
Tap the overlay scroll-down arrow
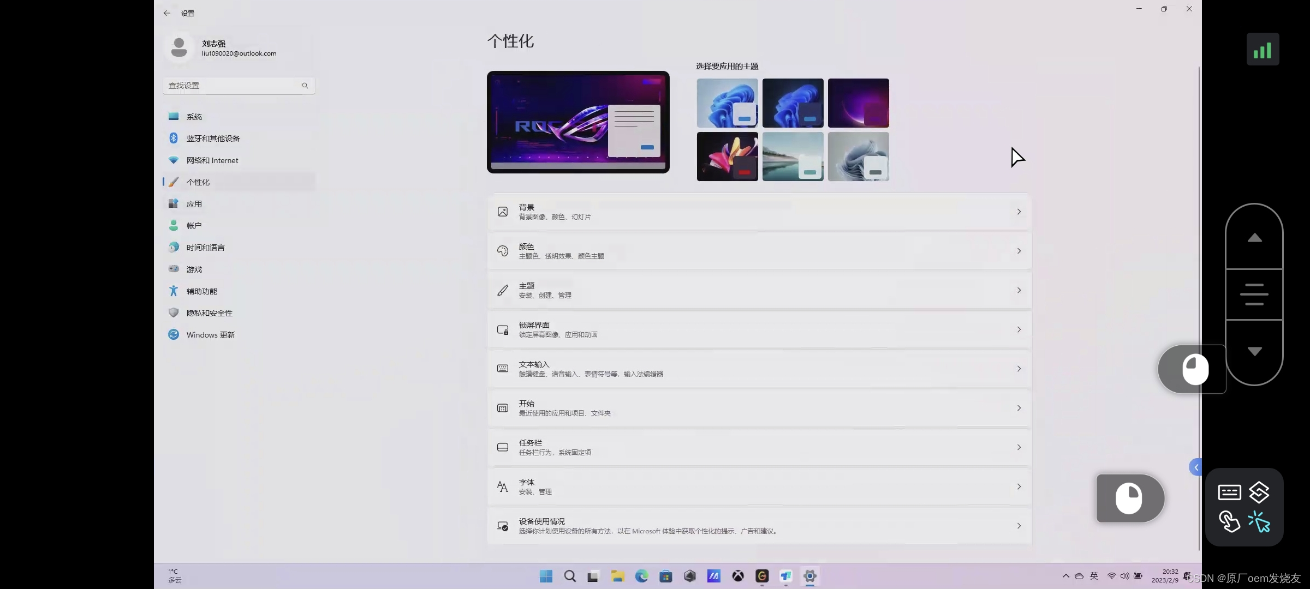click(x=1254, y=352)
